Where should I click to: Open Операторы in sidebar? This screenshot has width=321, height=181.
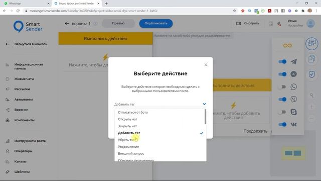tap(23, 151)
